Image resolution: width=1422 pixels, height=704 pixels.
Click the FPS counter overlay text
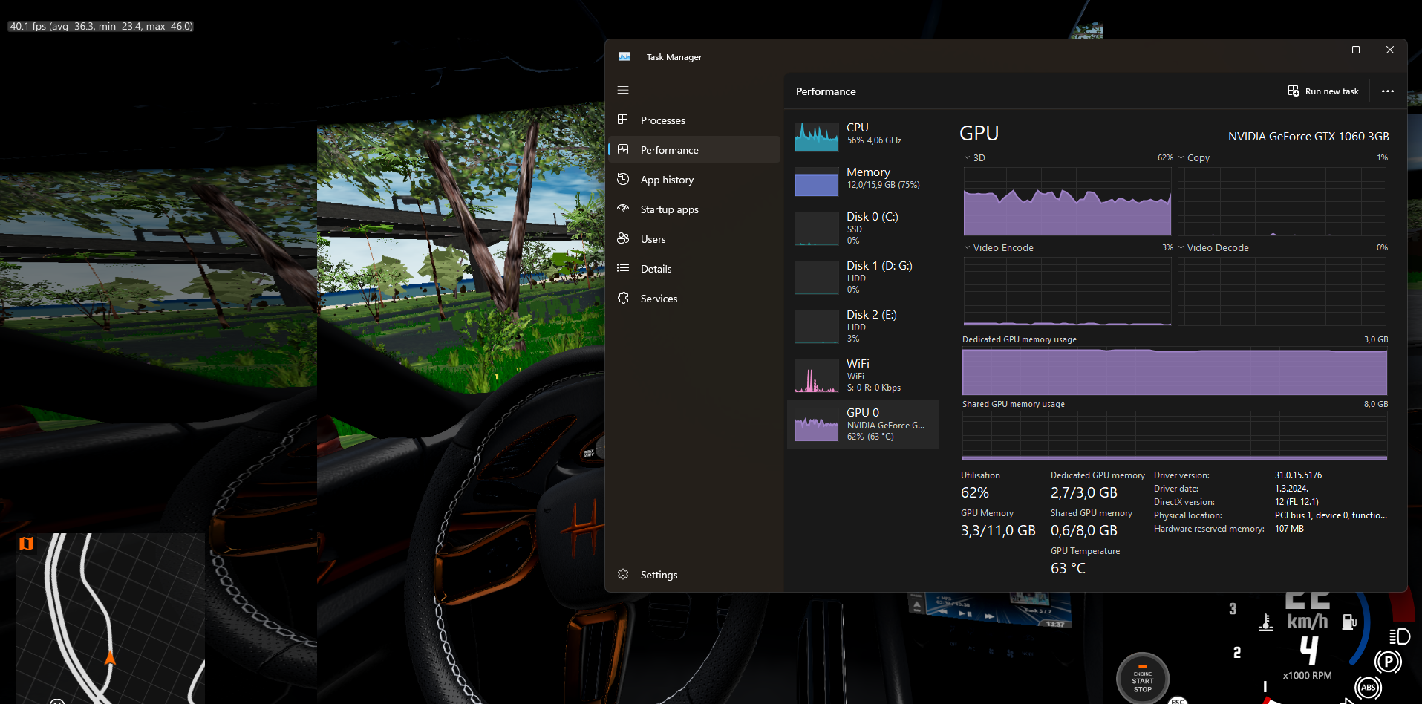point(101,26)
